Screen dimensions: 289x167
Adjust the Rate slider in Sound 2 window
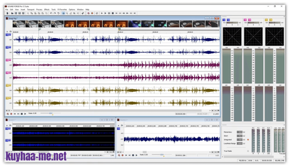pyautogui.click(x=162, y=155)
